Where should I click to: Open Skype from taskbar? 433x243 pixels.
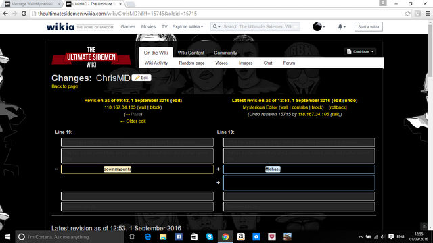coord(210,237)
